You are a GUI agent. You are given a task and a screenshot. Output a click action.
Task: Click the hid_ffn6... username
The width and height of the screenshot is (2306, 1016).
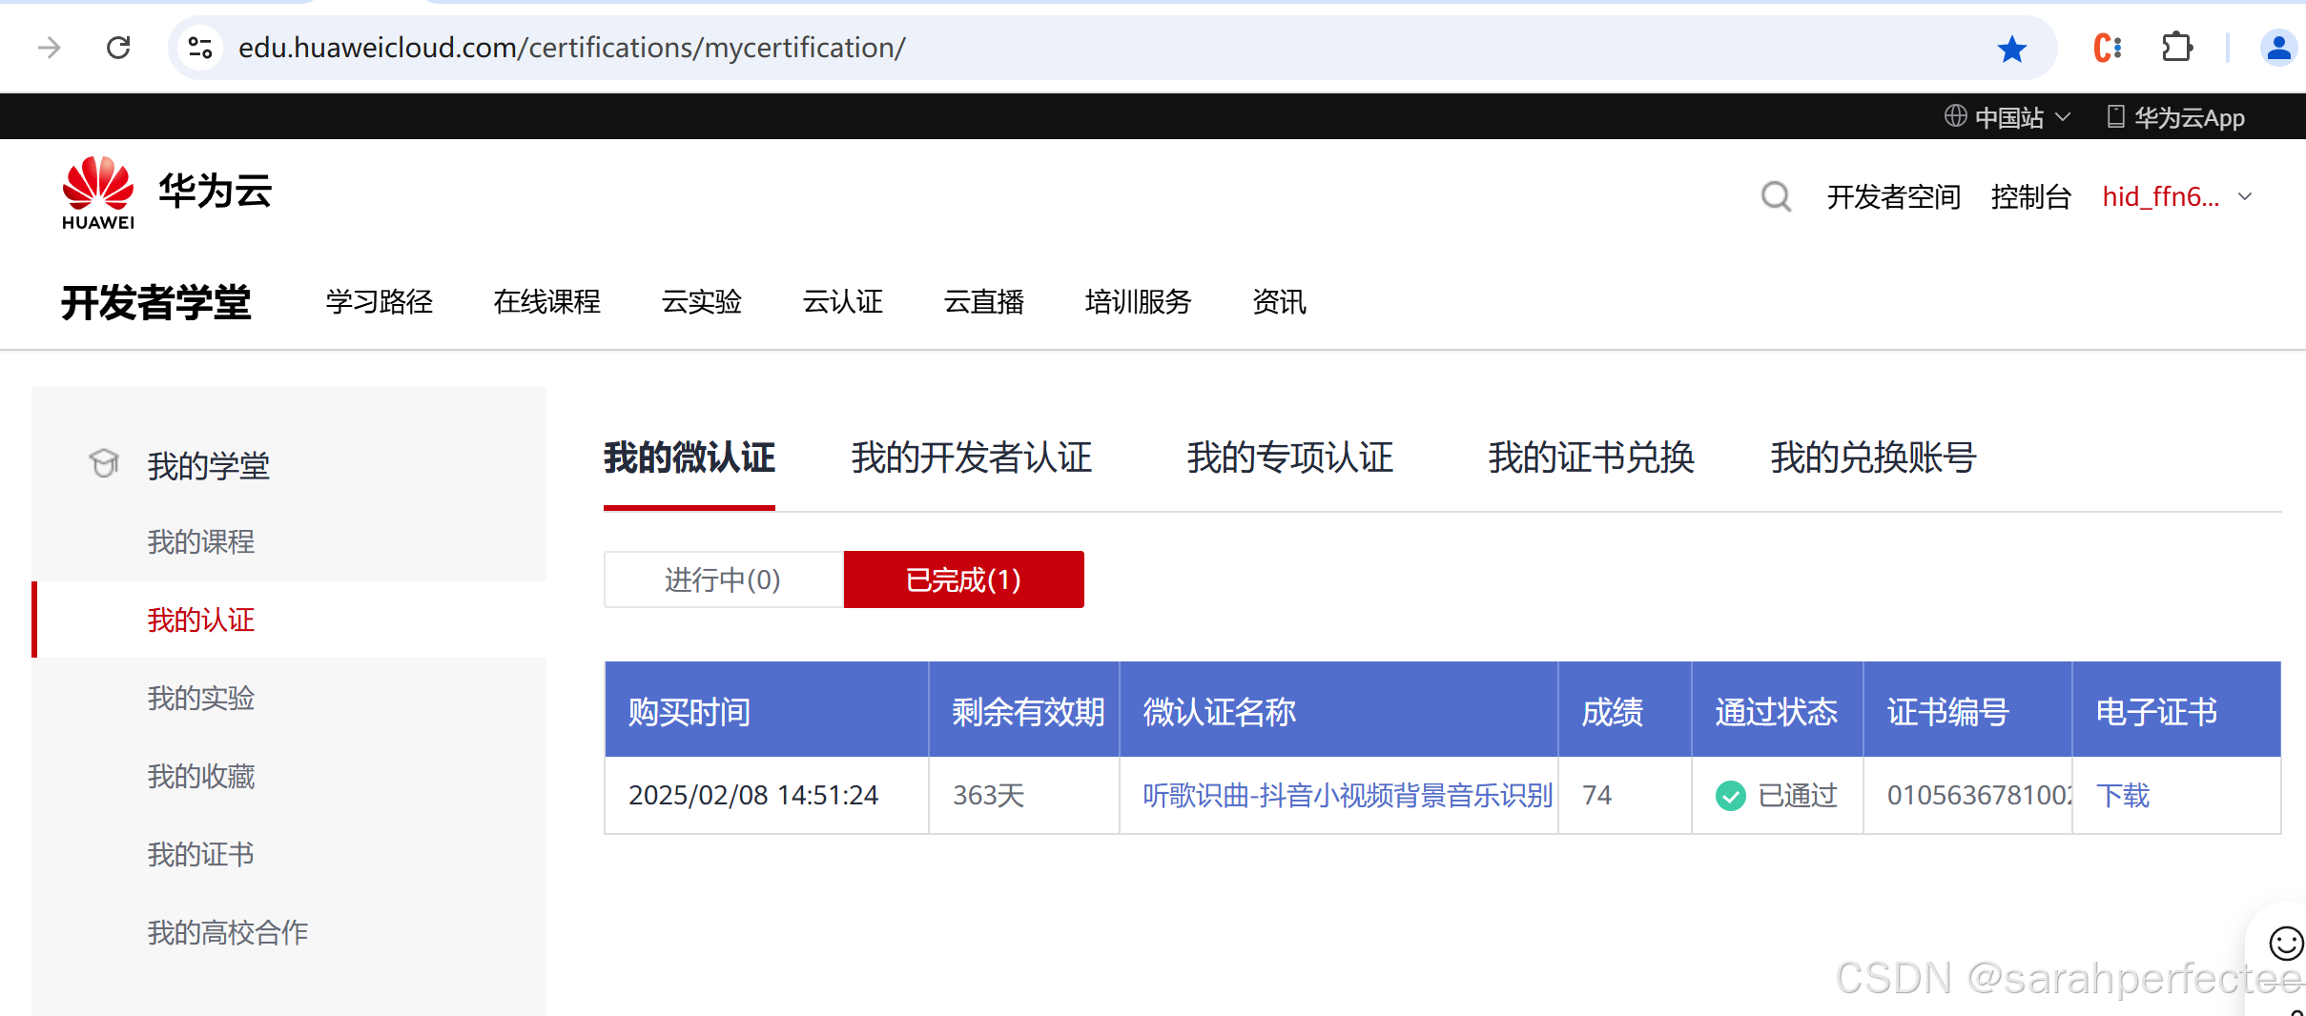pyautogui.click(x=2161, y=197)
